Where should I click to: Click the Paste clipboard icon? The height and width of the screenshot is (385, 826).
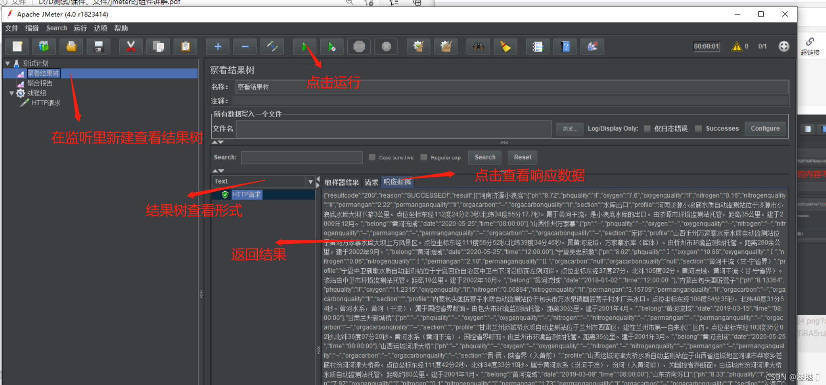tap(185, 46)
